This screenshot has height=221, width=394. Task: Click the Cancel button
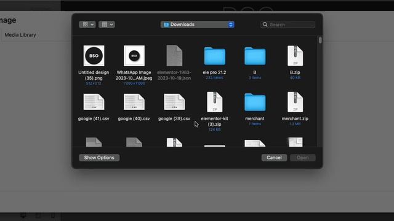click(x=274, y=158)
